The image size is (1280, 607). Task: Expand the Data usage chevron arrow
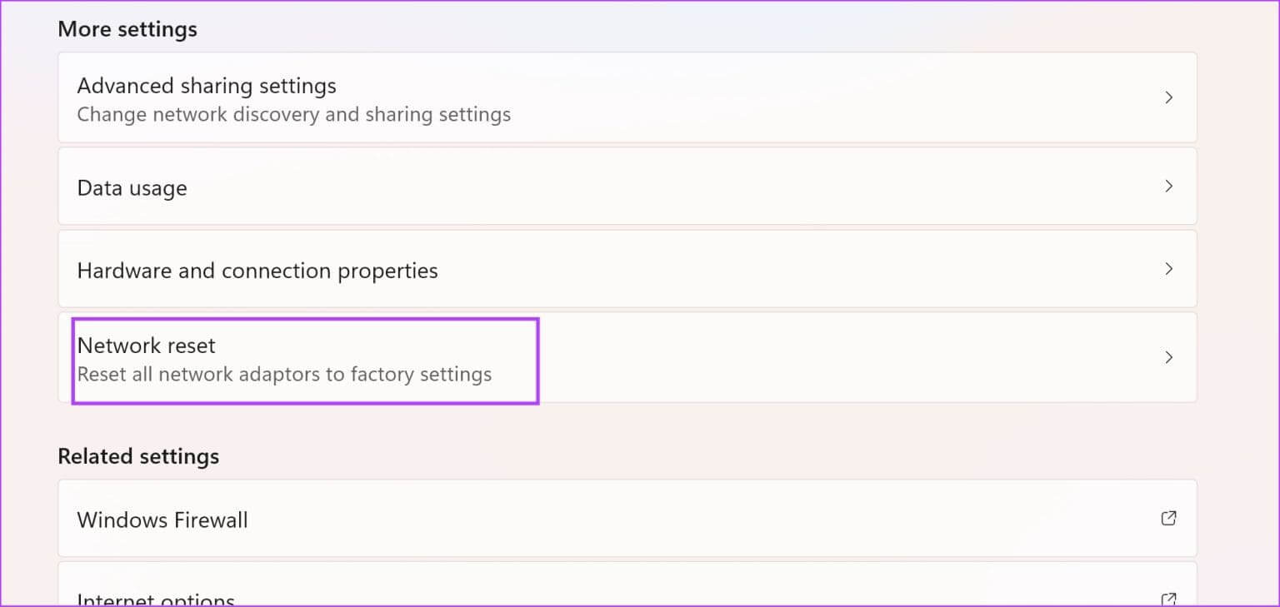click(1168, 186)
